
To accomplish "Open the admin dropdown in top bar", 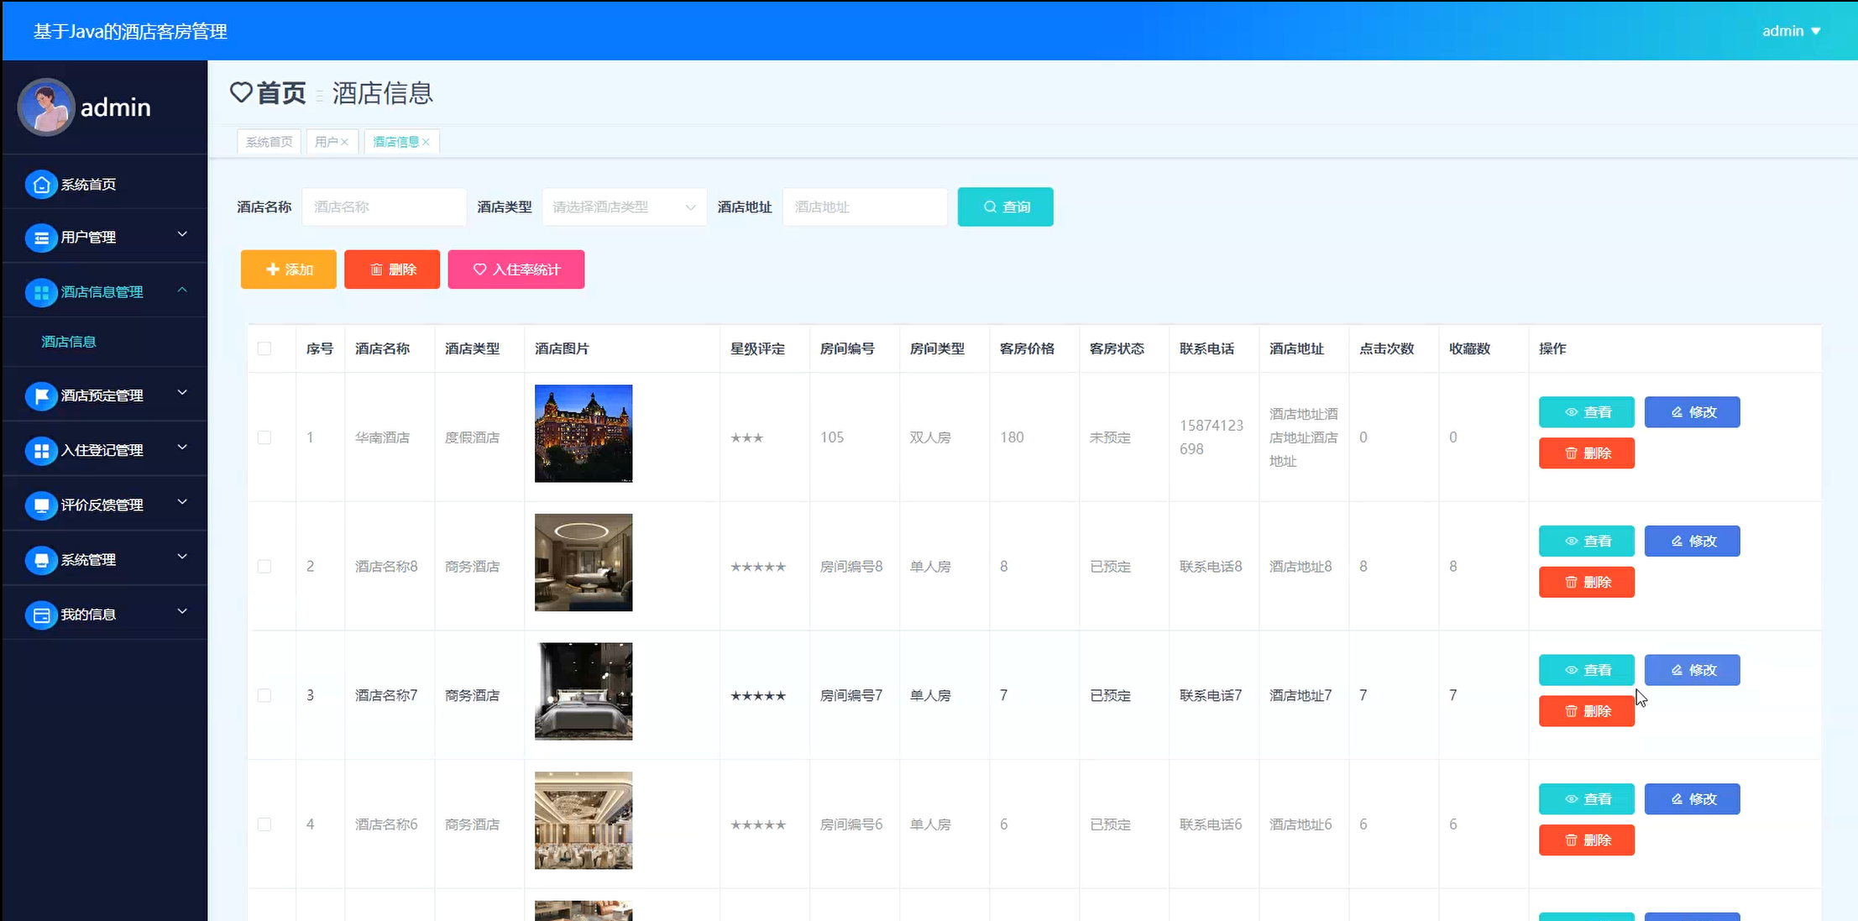I will pyautogui.click(x=1791, y=31).
